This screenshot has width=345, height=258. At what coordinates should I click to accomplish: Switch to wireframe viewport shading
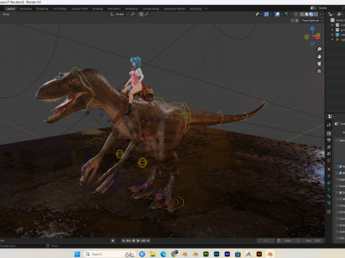coord(302,14)
